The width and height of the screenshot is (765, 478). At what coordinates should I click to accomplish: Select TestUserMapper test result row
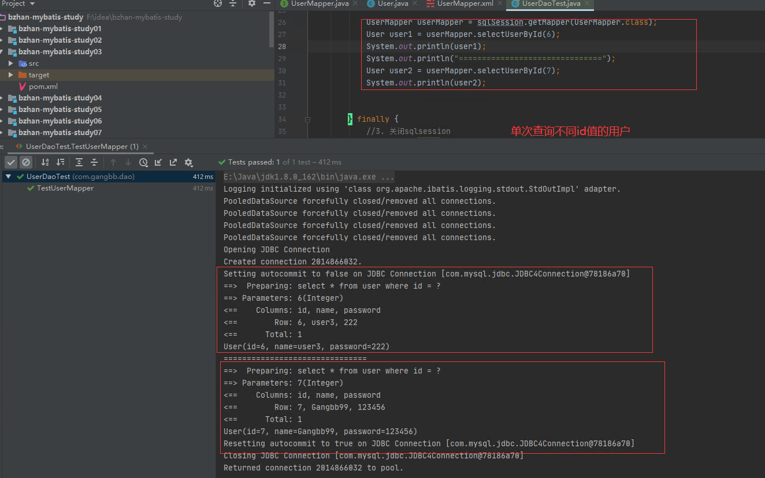tap(107, 188)
